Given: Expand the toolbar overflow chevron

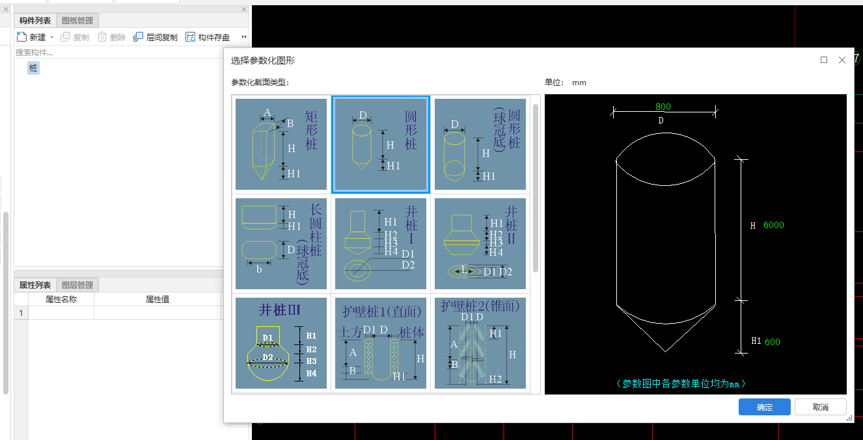Looking at the screenshot, I should [x=244, y=37].
